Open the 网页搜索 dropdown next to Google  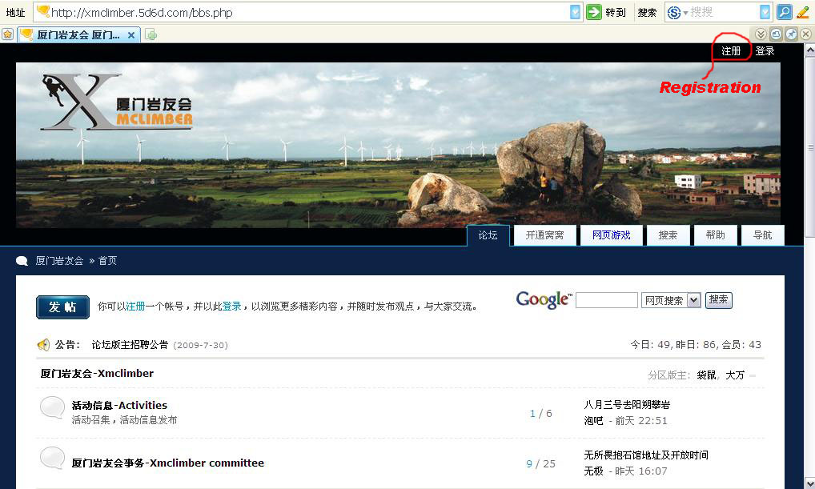tap(693, 300)
